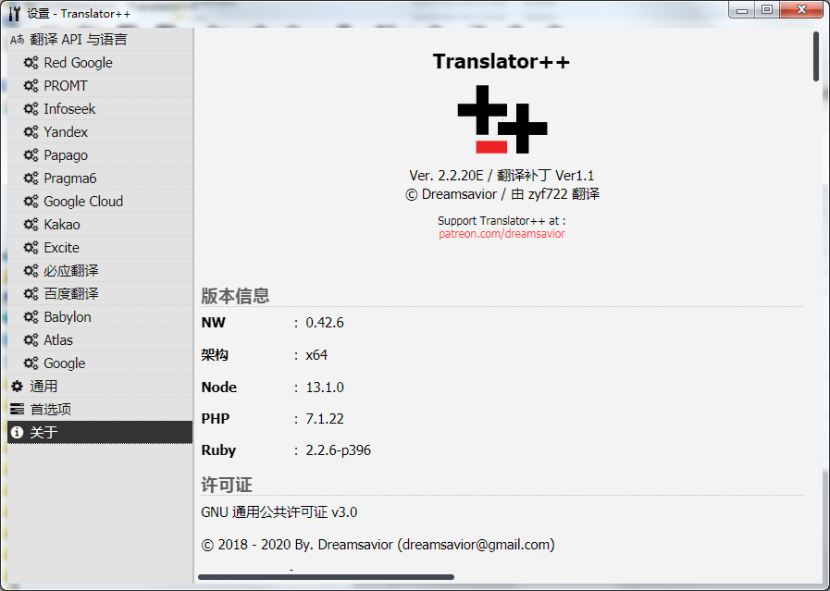The height and width of the screenshot is (591, 830).
Task: Select Google Cloud settings
Action: point(100,202)
